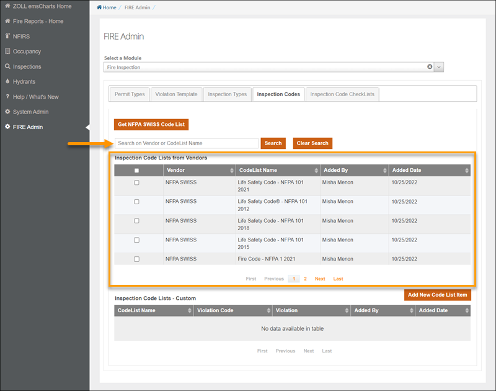Click Add New Code List Item button

438,295
